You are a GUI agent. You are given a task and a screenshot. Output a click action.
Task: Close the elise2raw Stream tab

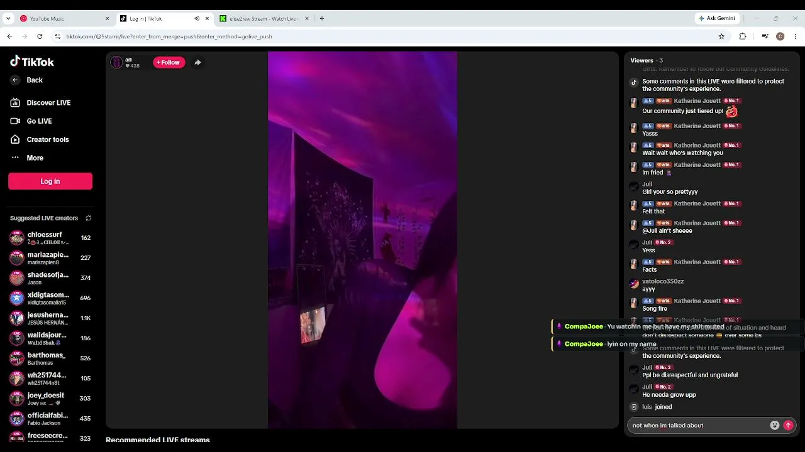pyautogui.click(x=307, y=19)
